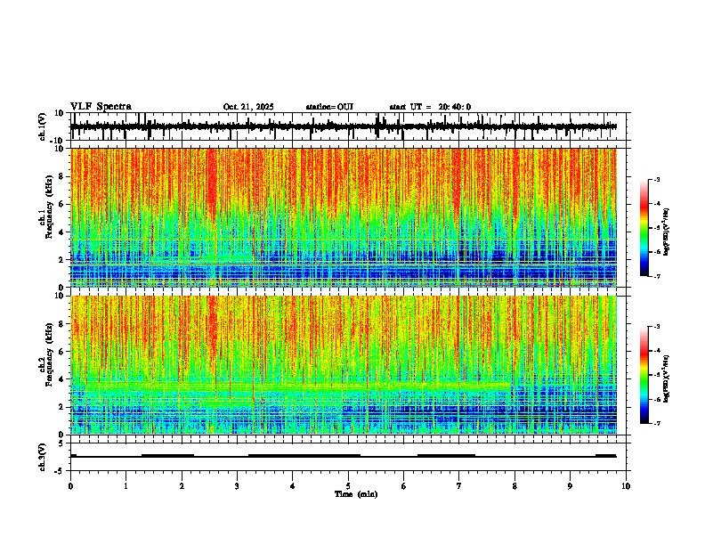The image size is (705, 545).
Task: Click the thick ch.3 bar spanning minutes 6–7
Action: click(x=447, y=456)
